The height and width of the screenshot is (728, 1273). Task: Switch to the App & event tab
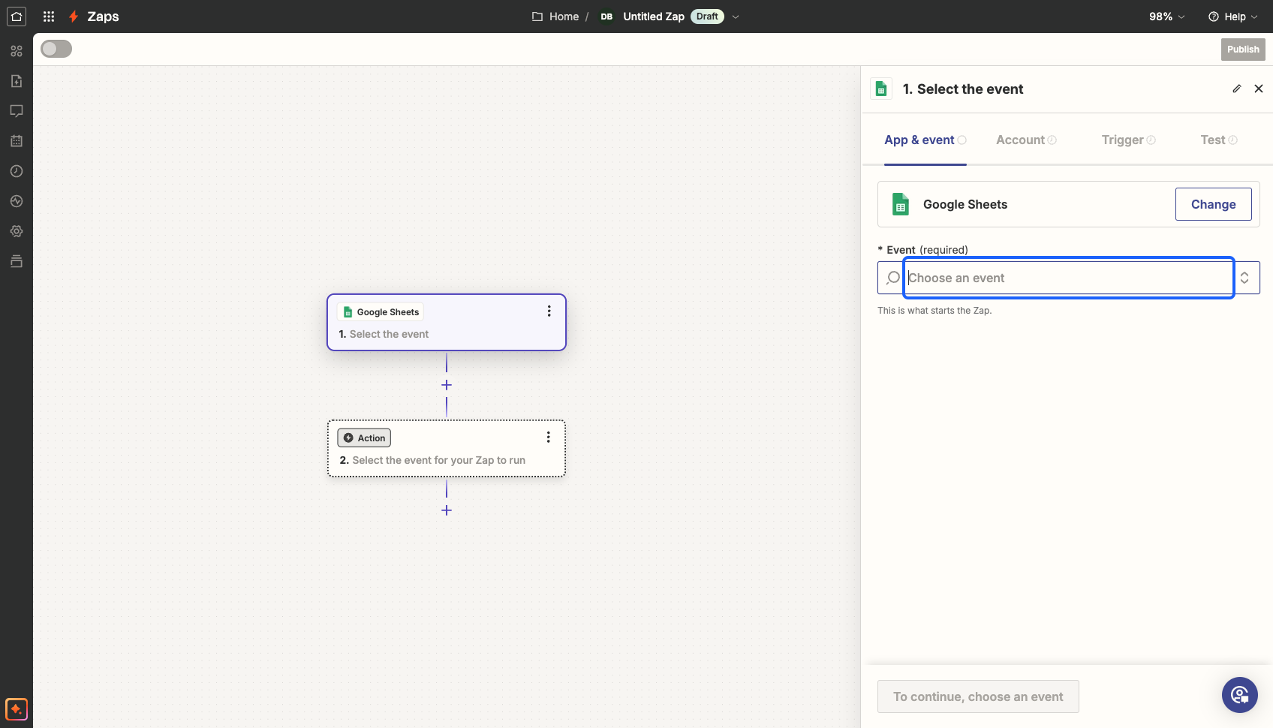click(x=925, y=140)
